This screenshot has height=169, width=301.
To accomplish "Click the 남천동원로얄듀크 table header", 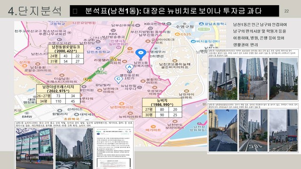I will click(66, 49).
